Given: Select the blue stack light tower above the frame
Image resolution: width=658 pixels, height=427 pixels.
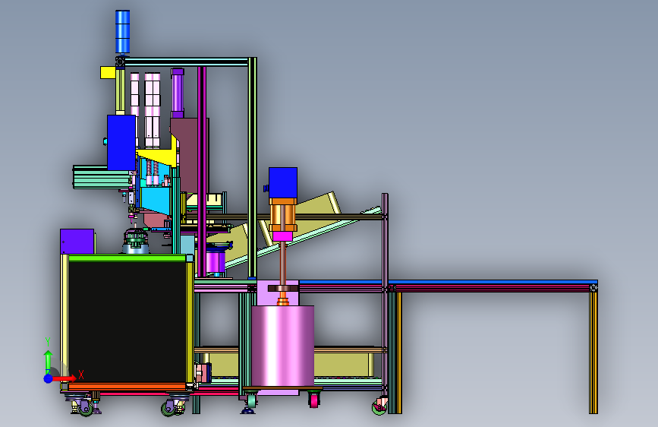Looking at the screenshot, I should (x=122, y=32).
